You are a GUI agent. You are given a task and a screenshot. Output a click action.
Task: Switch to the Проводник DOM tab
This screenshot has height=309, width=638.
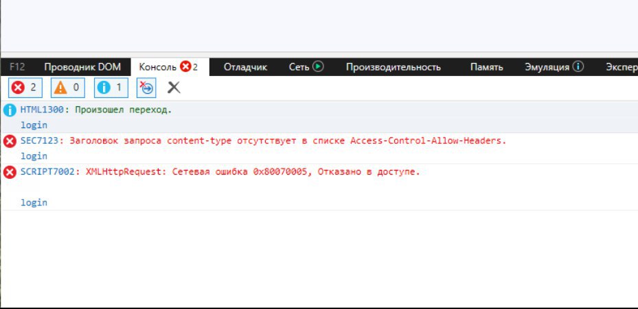(82, 67)
